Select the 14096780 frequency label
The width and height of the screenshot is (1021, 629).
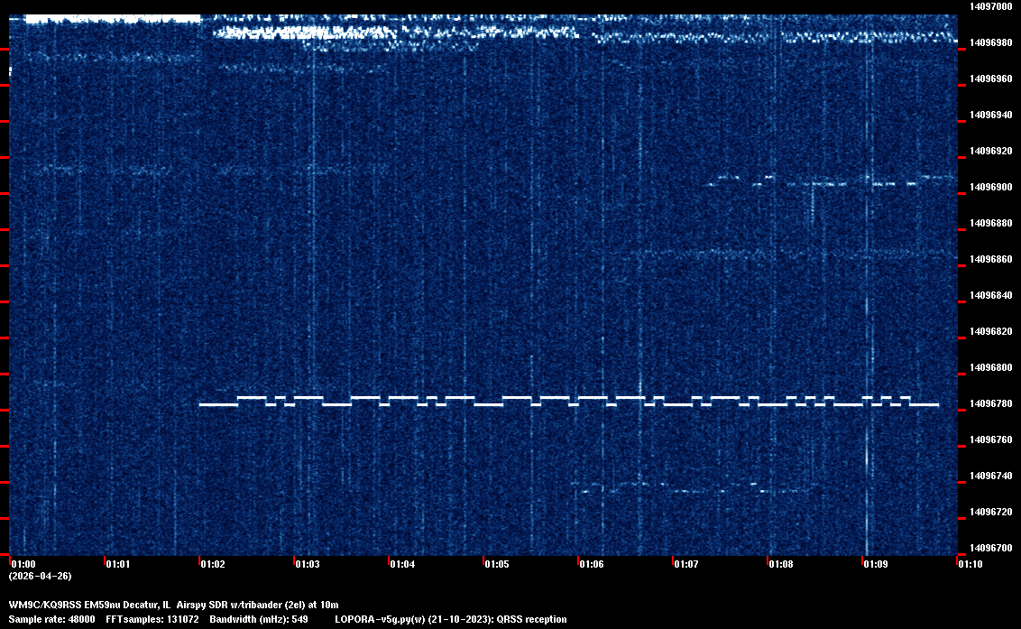(990, 403)
